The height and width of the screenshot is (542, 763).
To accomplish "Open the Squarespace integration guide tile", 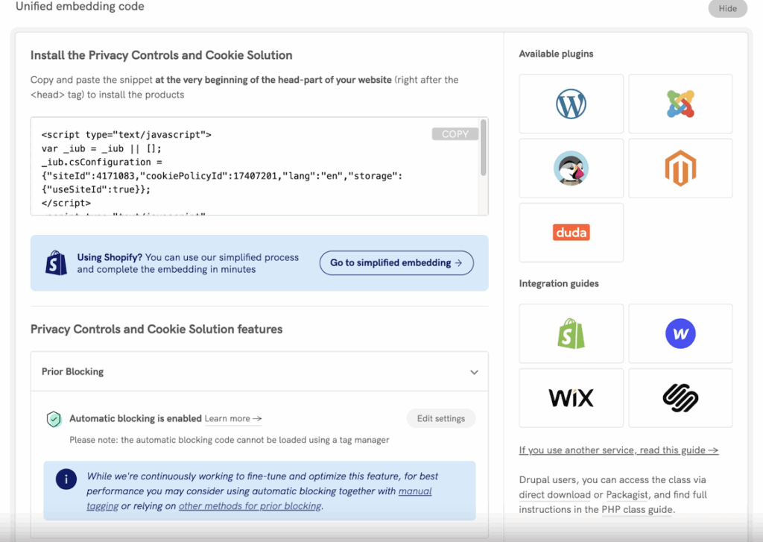I will point(680,398).
